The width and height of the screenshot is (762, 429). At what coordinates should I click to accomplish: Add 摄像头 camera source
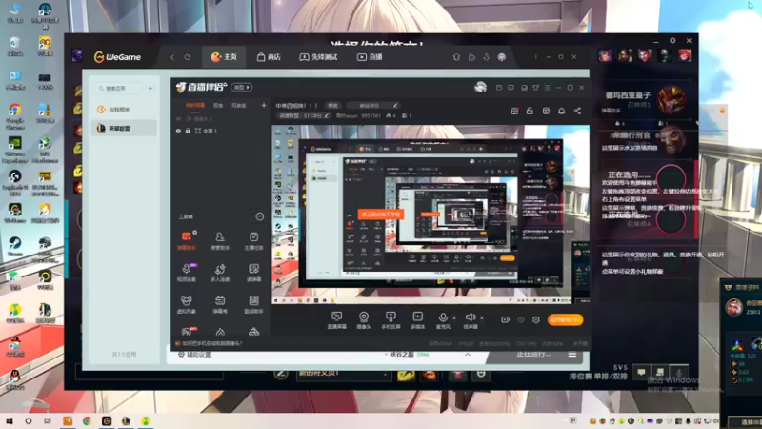[x=364, y=320]
